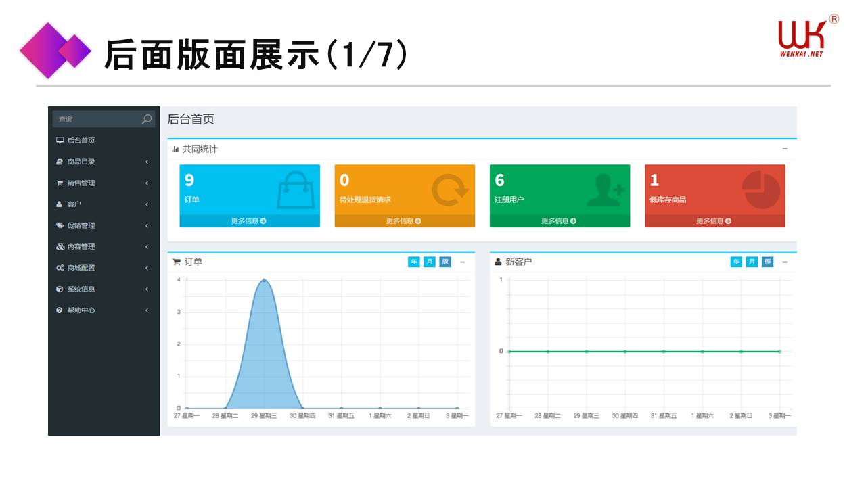This screenshot has height=487, width=866.
Task: Expand chevron beside 客户
Action: point(147,204)
